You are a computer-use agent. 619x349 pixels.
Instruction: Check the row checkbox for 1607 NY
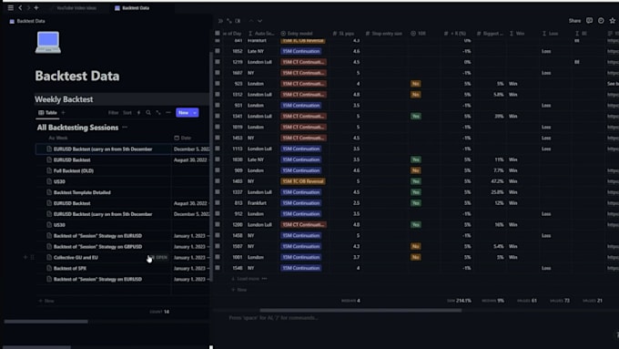pos(218,73)
